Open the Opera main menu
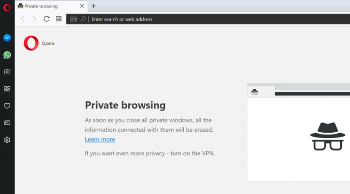 pos(7,6)
